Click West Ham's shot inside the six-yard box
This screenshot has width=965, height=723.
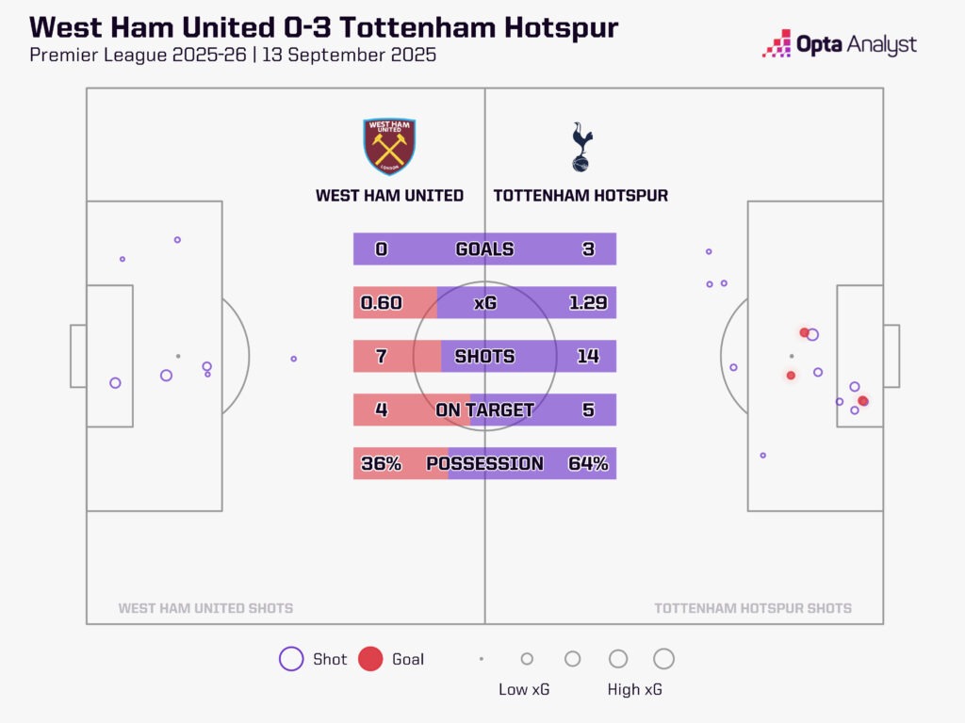(x=115, y=383)
